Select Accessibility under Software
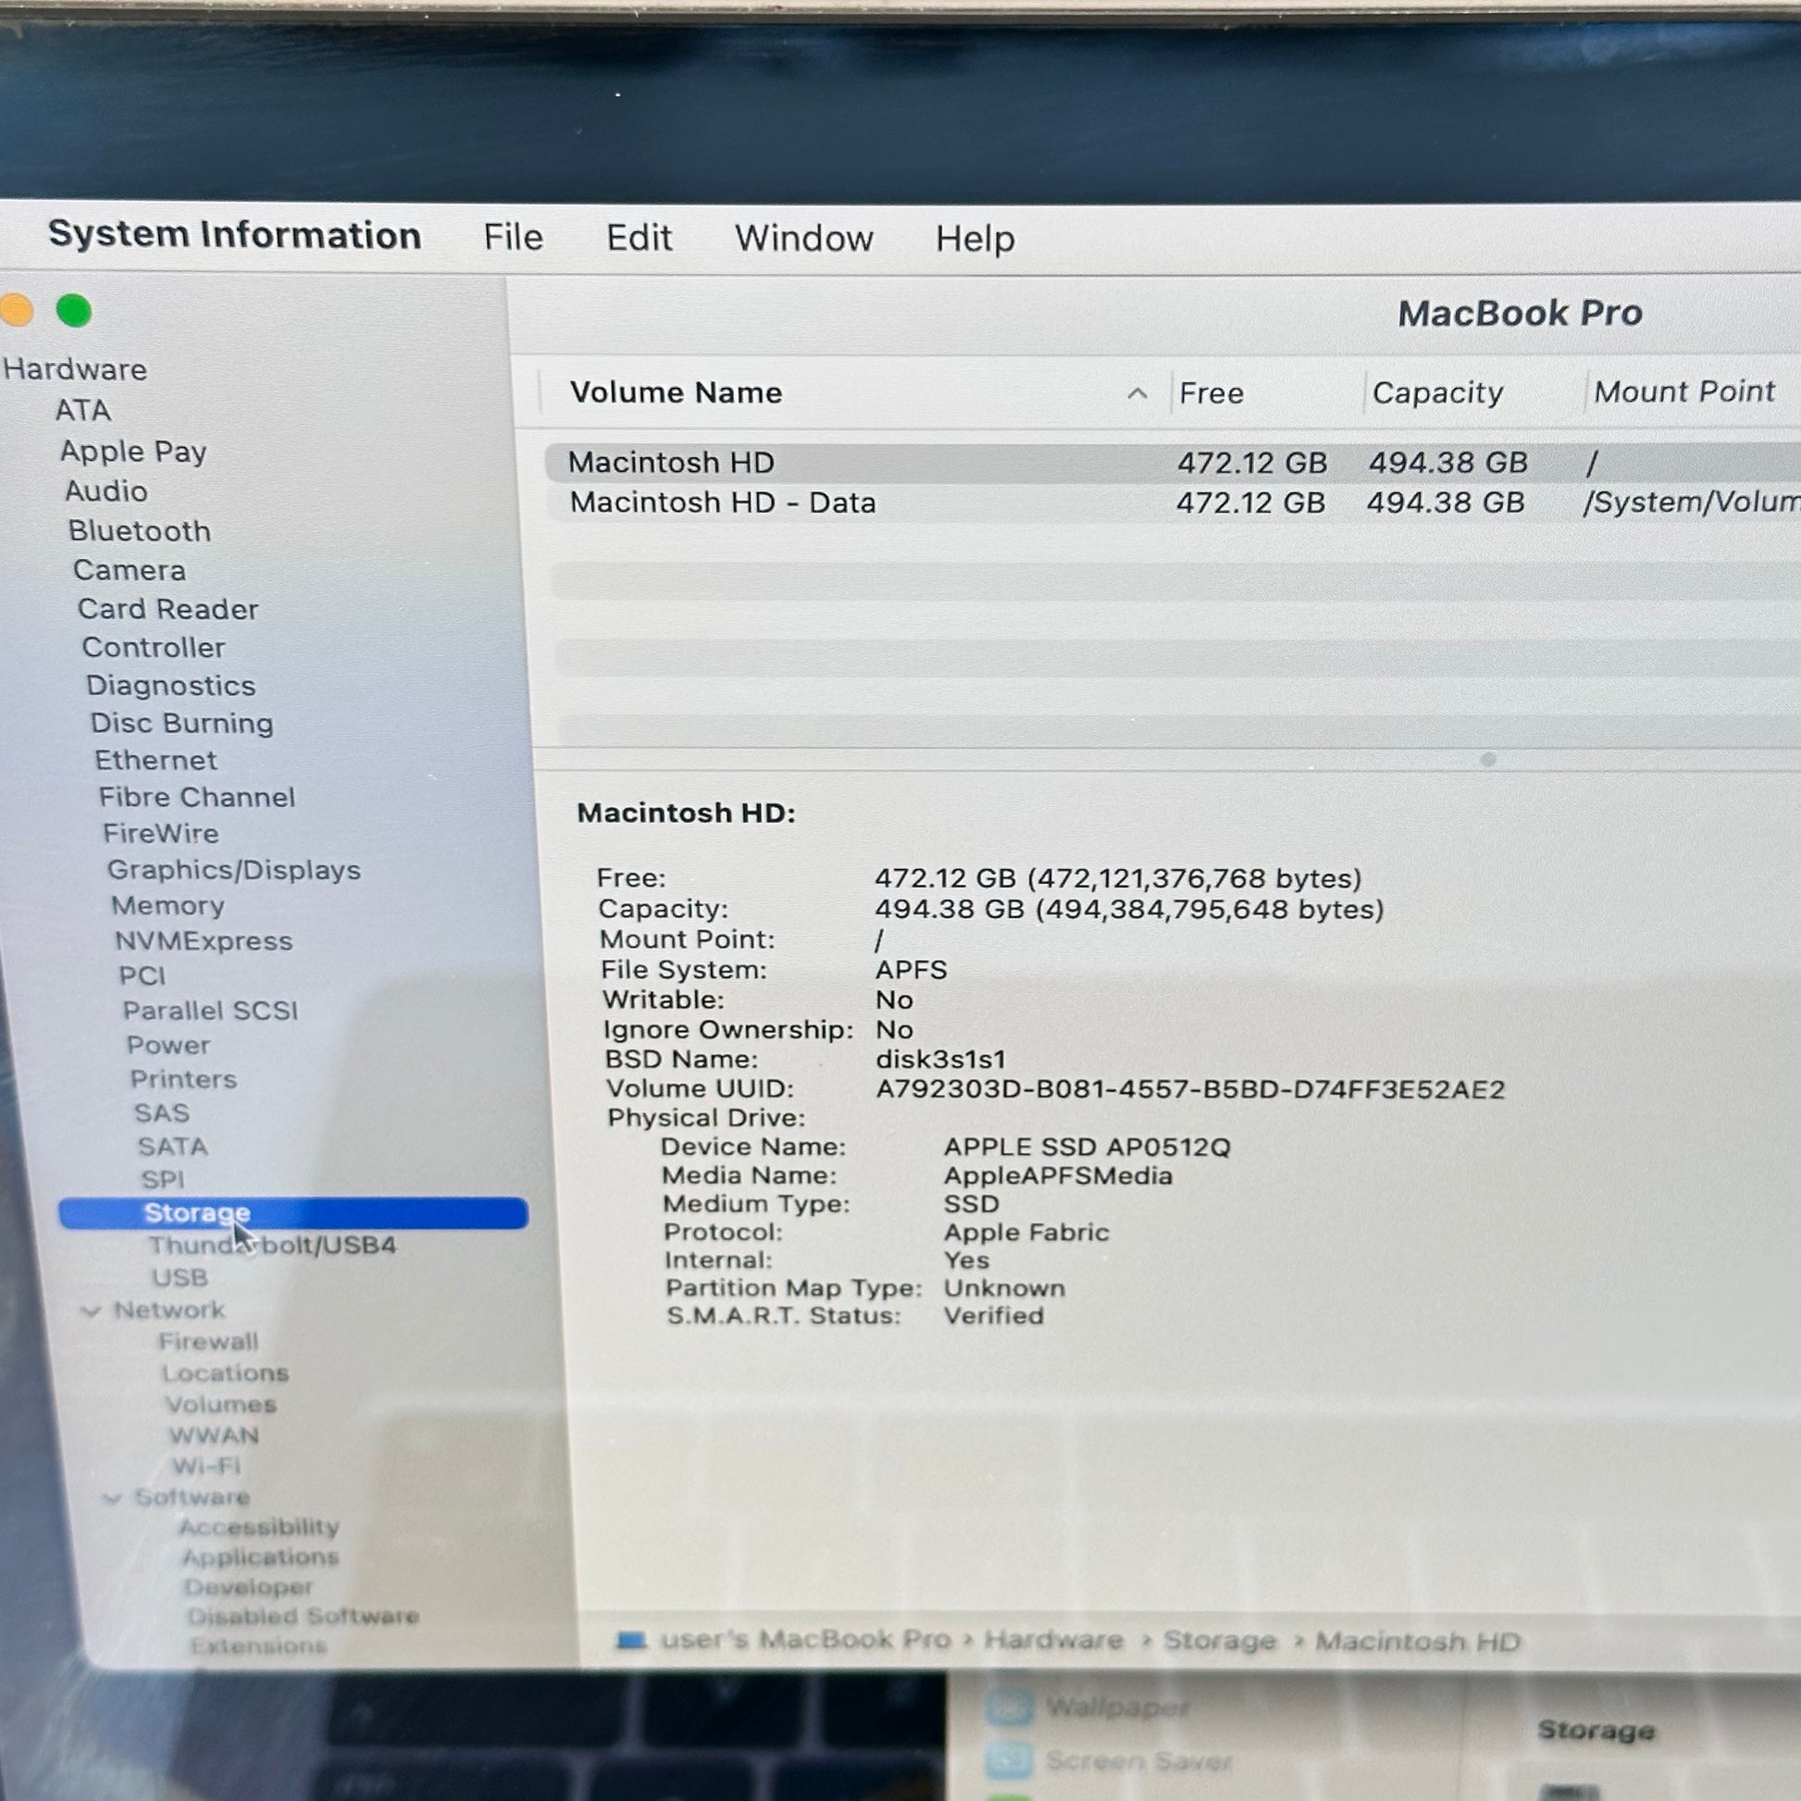The width and height of the screenshot is (1801, 1801). pos(259,1527)
